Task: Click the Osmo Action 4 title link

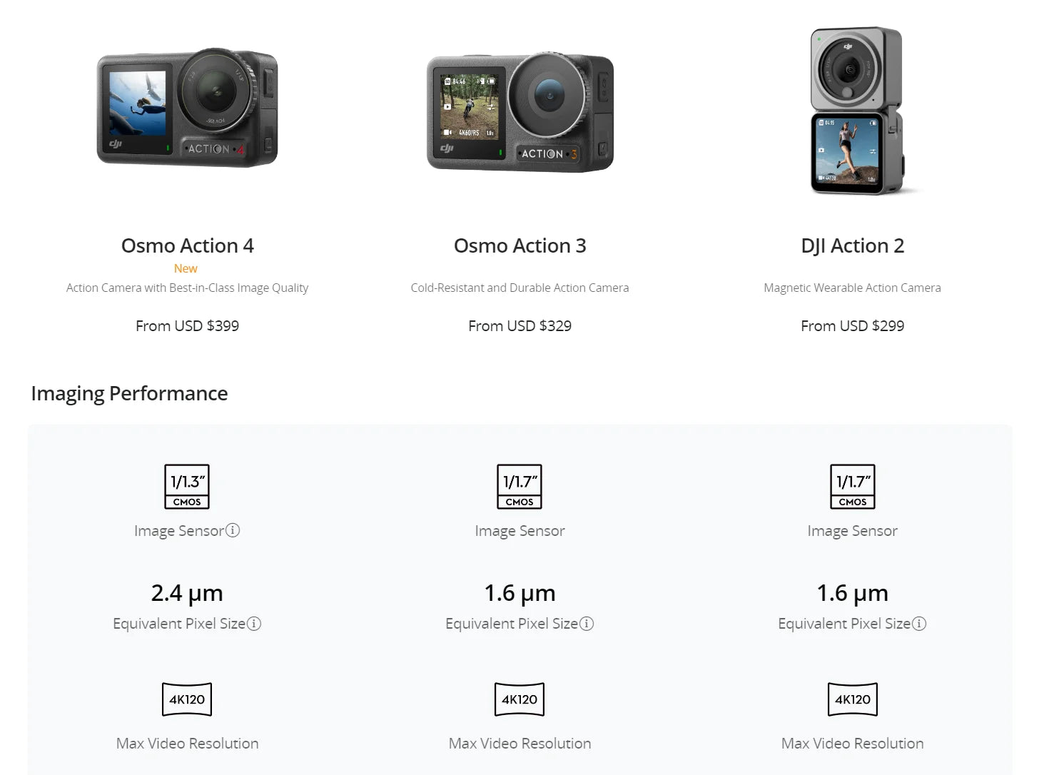Action: 188,245
